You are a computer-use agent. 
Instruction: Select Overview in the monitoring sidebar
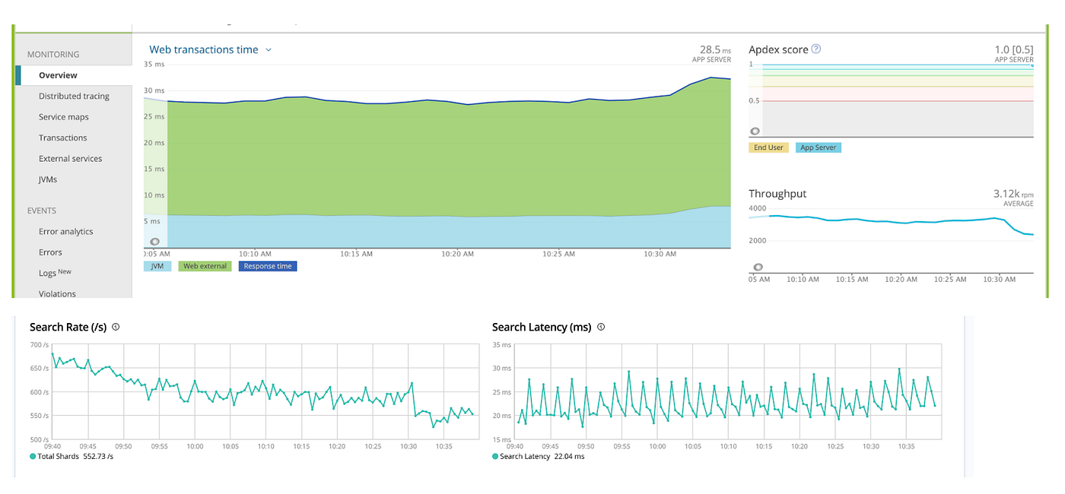(73, 75)
